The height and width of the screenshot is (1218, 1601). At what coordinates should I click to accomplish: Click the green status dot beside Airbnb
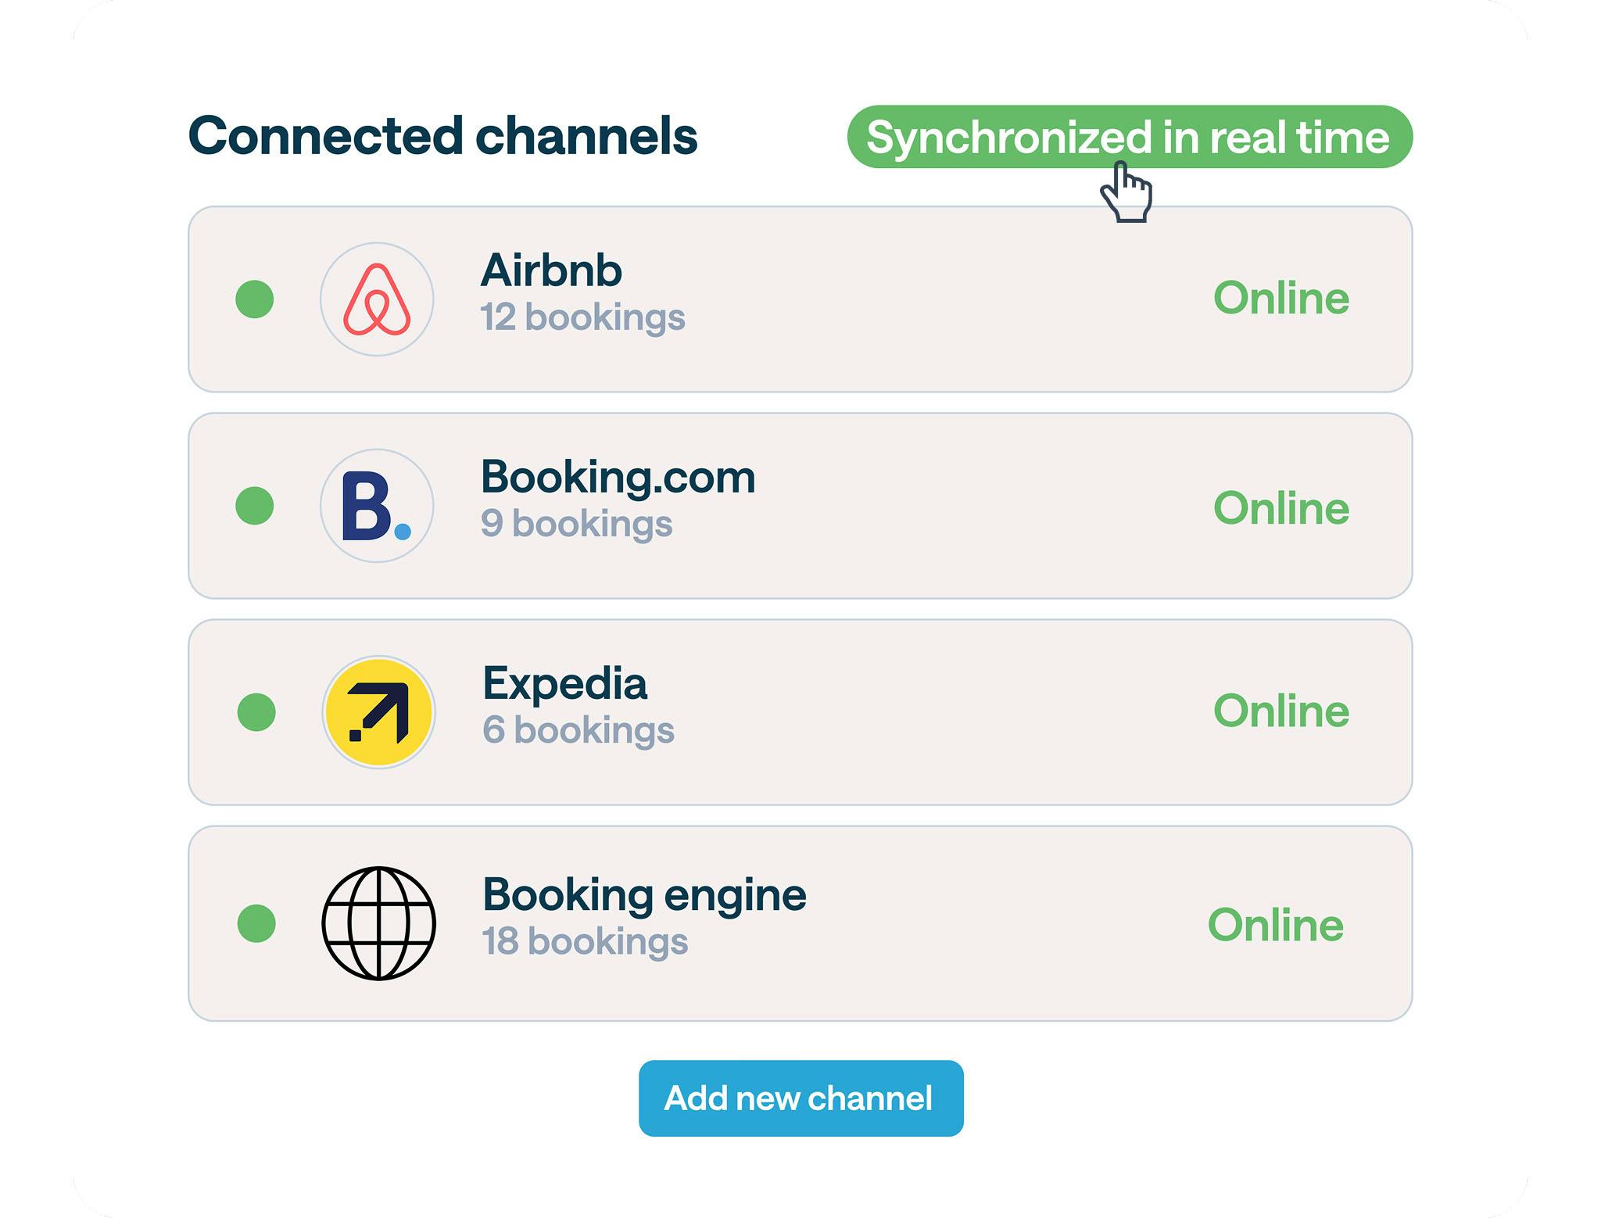255,299
